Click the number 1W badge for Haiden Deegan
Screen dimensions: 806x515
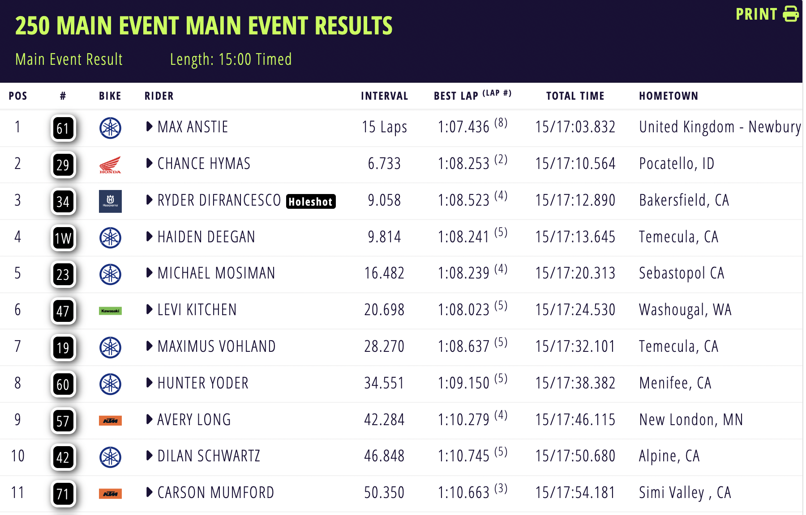[63, 238]
